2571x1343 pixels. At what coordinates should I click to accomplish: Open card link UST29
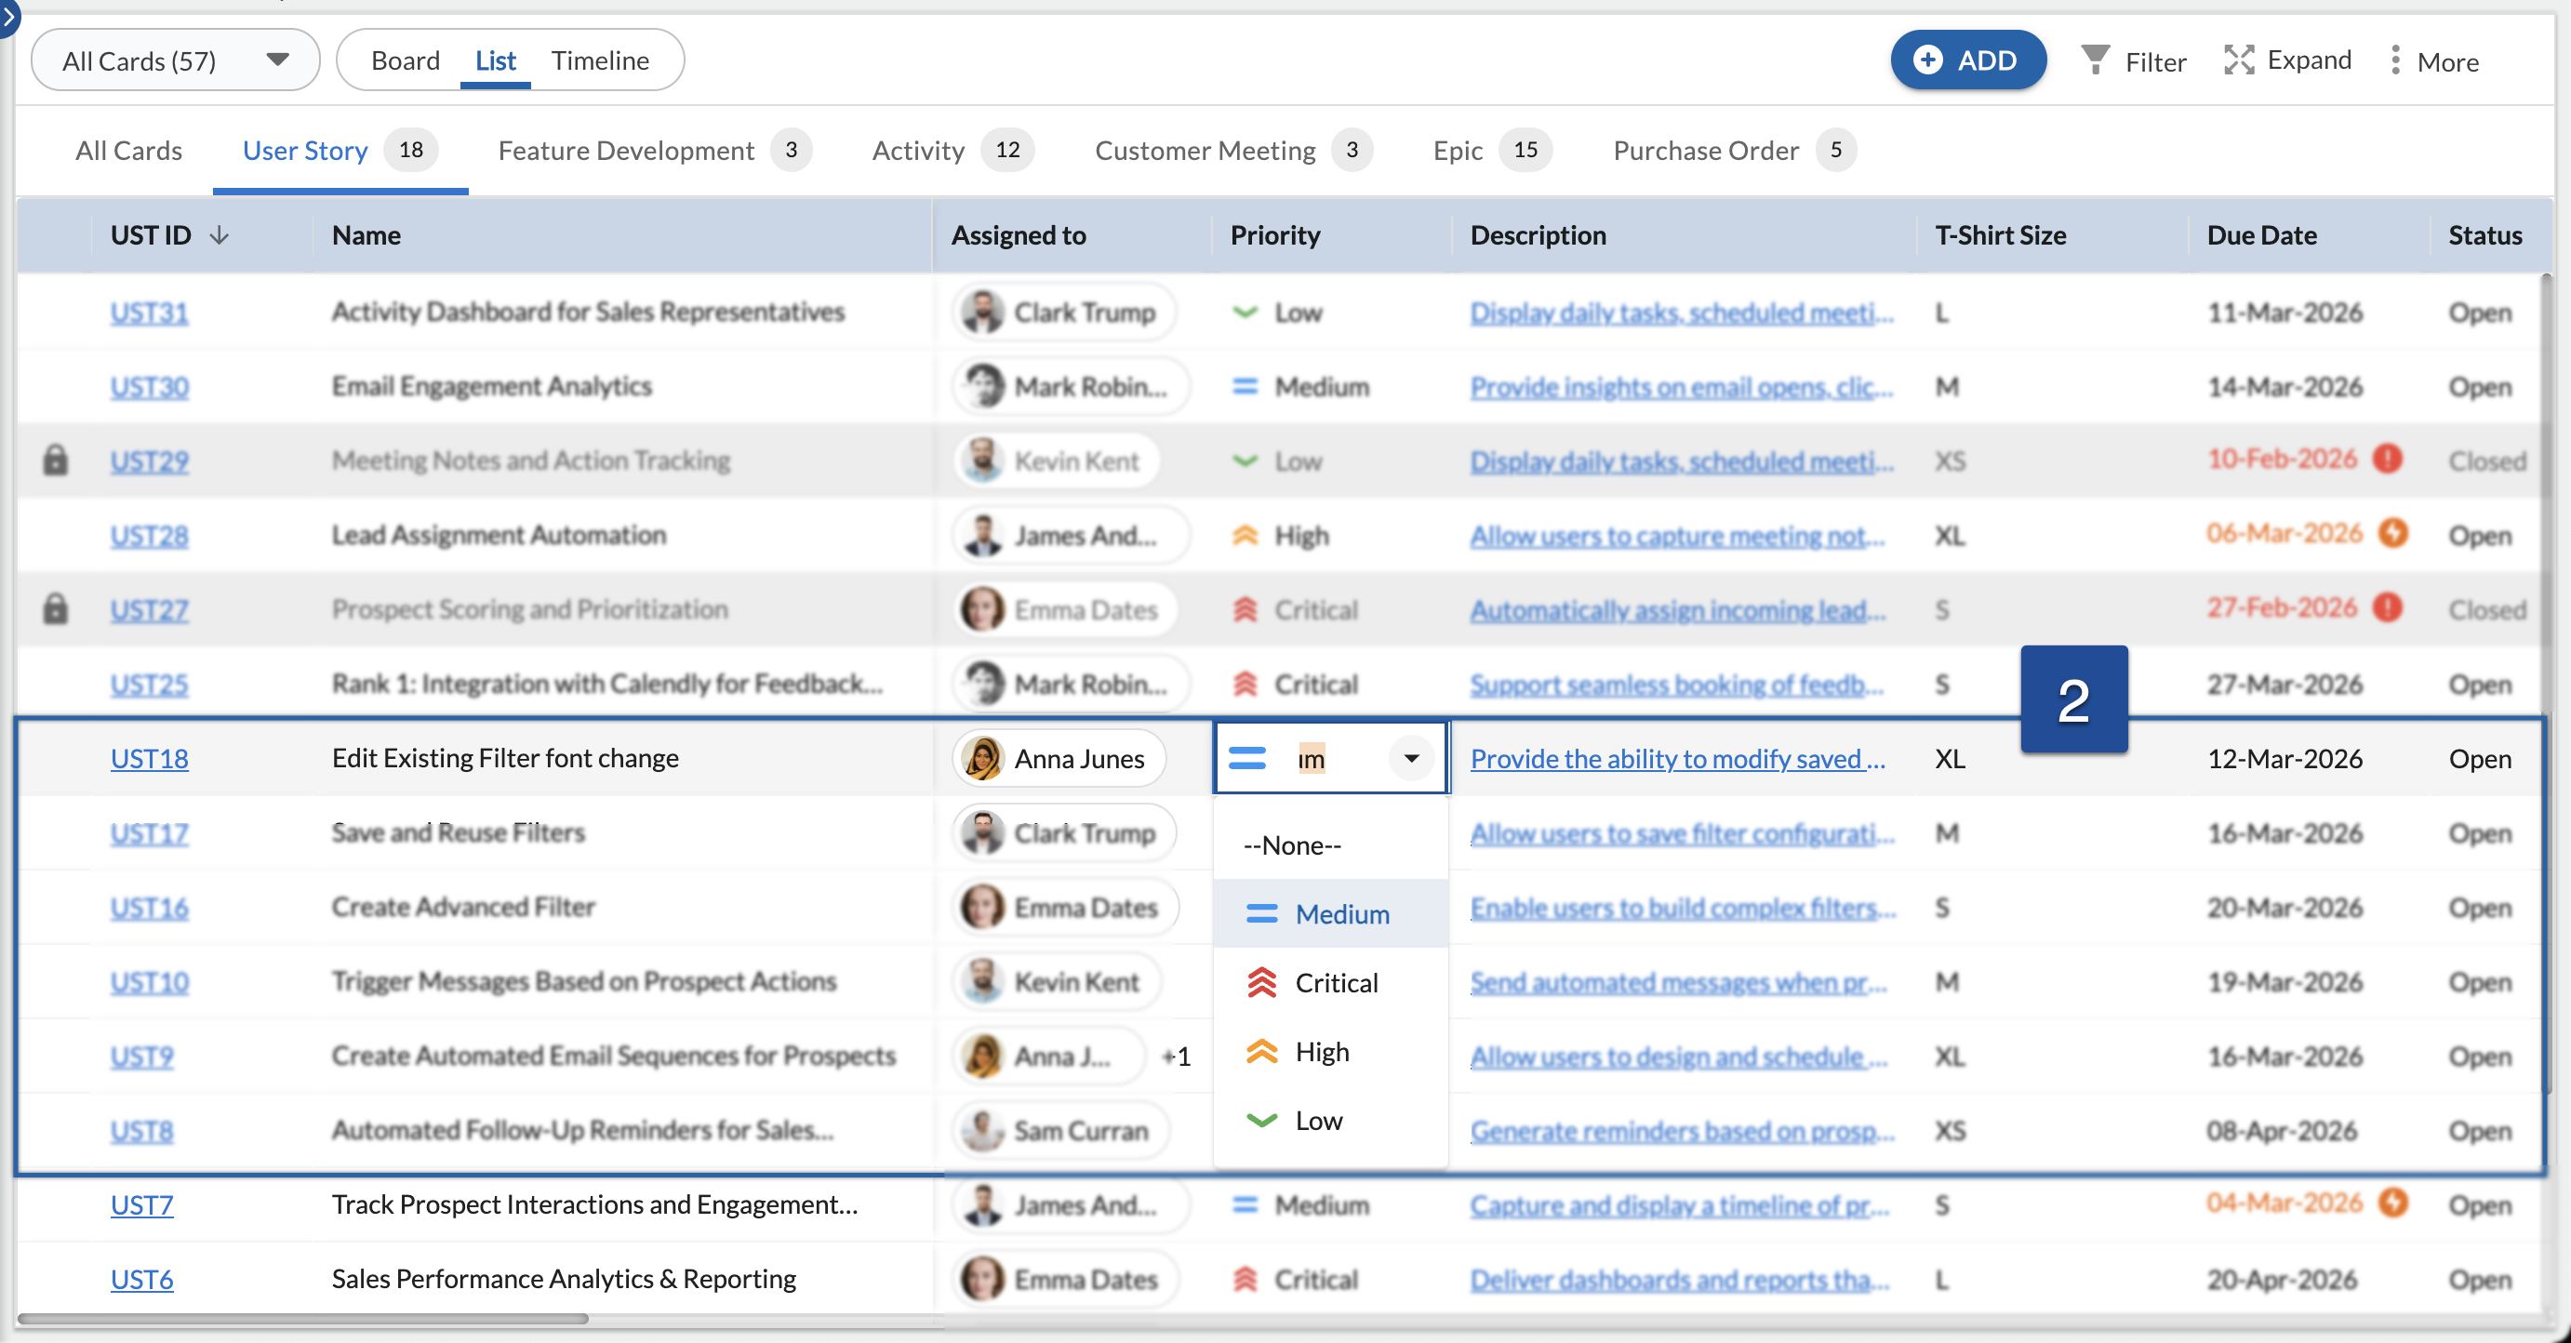149,461
